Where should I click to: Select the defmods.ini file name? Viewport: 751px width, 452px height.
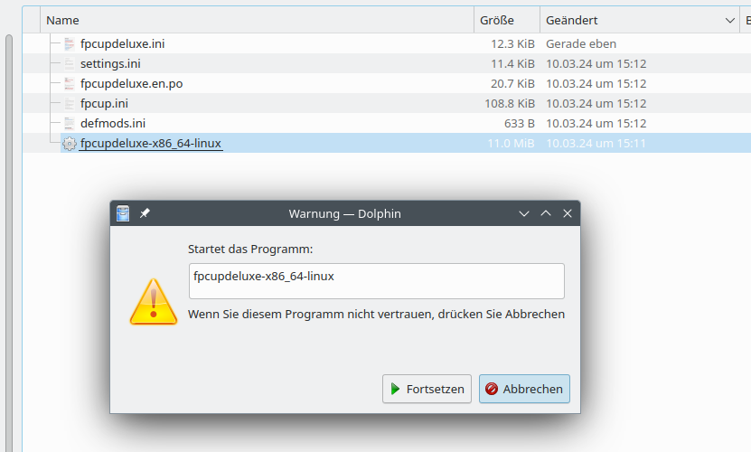point(113,123)
